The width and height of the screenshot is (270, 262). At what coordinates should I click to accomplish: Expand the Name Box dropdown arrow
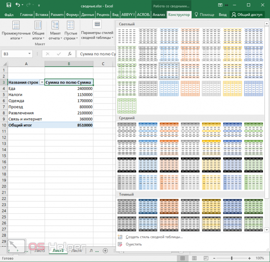[x=29, y=54]
